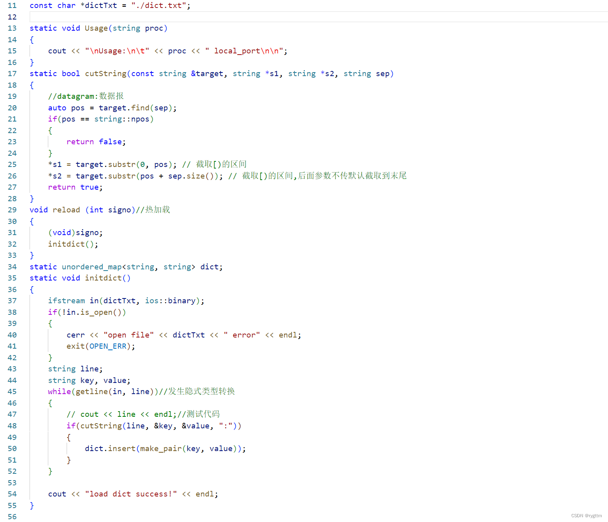Screen dimensions: 608x522
Task: Click 'return false;' on line 23
Action: pos(96,142)
